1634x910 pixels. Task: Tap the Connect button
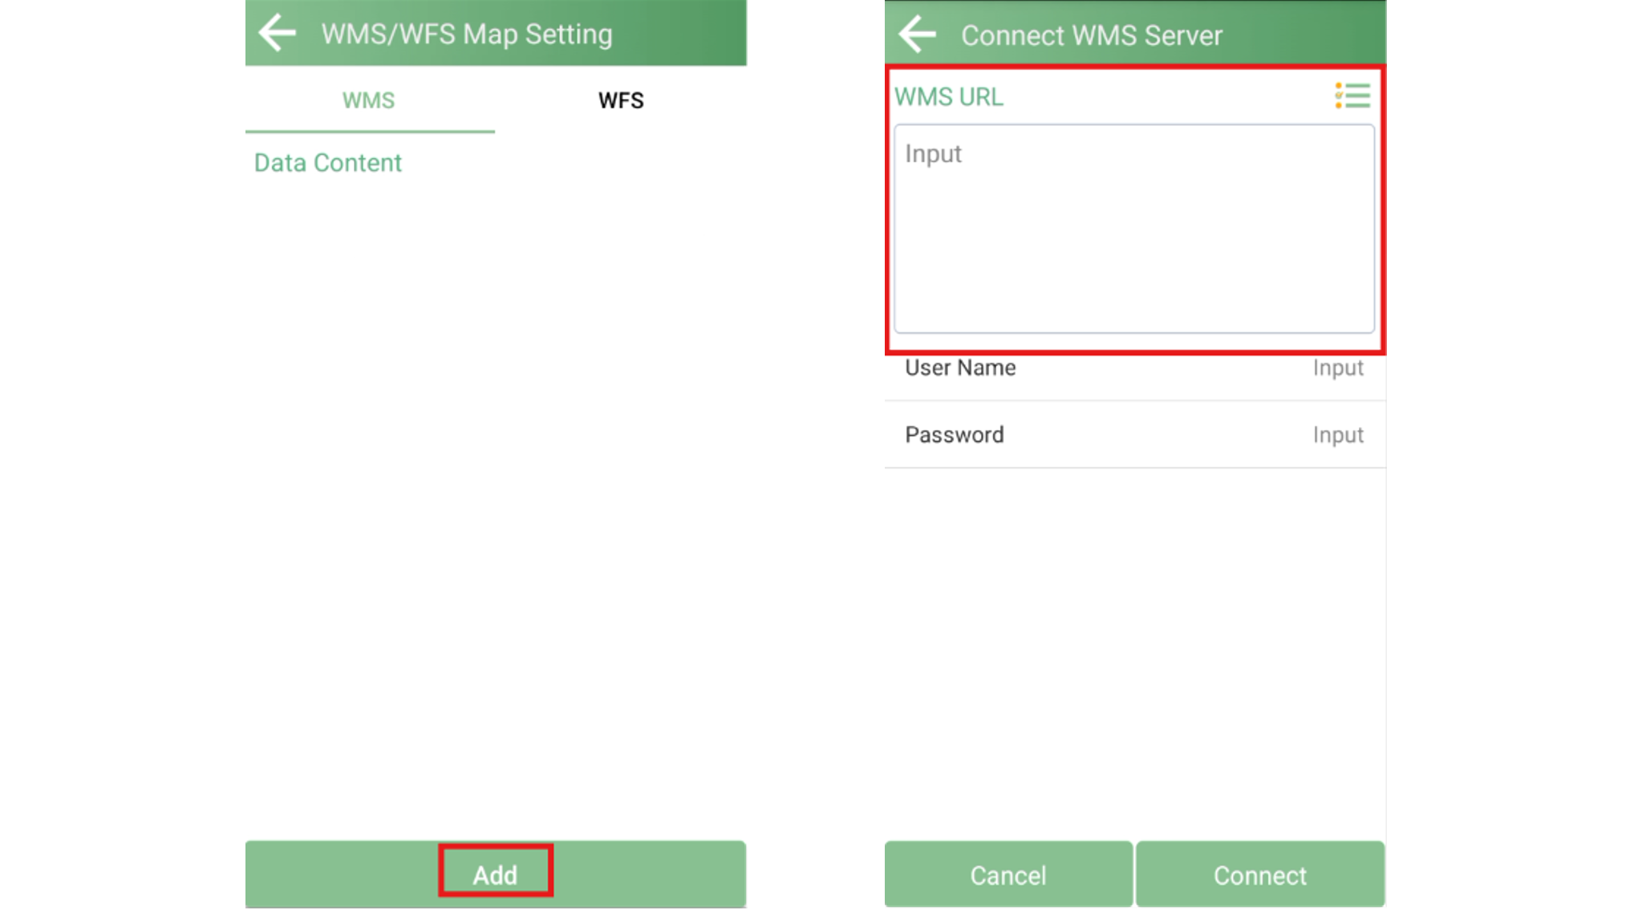tap(1260, 875)
